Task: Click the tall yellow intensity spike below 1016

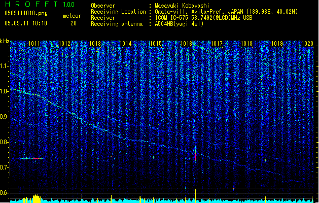Action: 196,196
